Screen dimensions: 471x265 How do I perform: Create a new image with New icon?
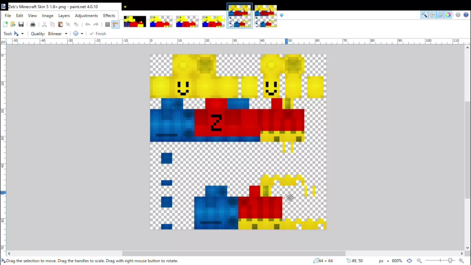(x=5, y=24)
